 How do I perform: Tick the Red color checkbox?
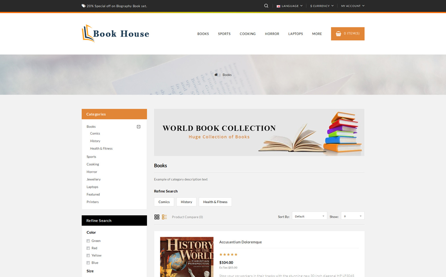[88, 248]
